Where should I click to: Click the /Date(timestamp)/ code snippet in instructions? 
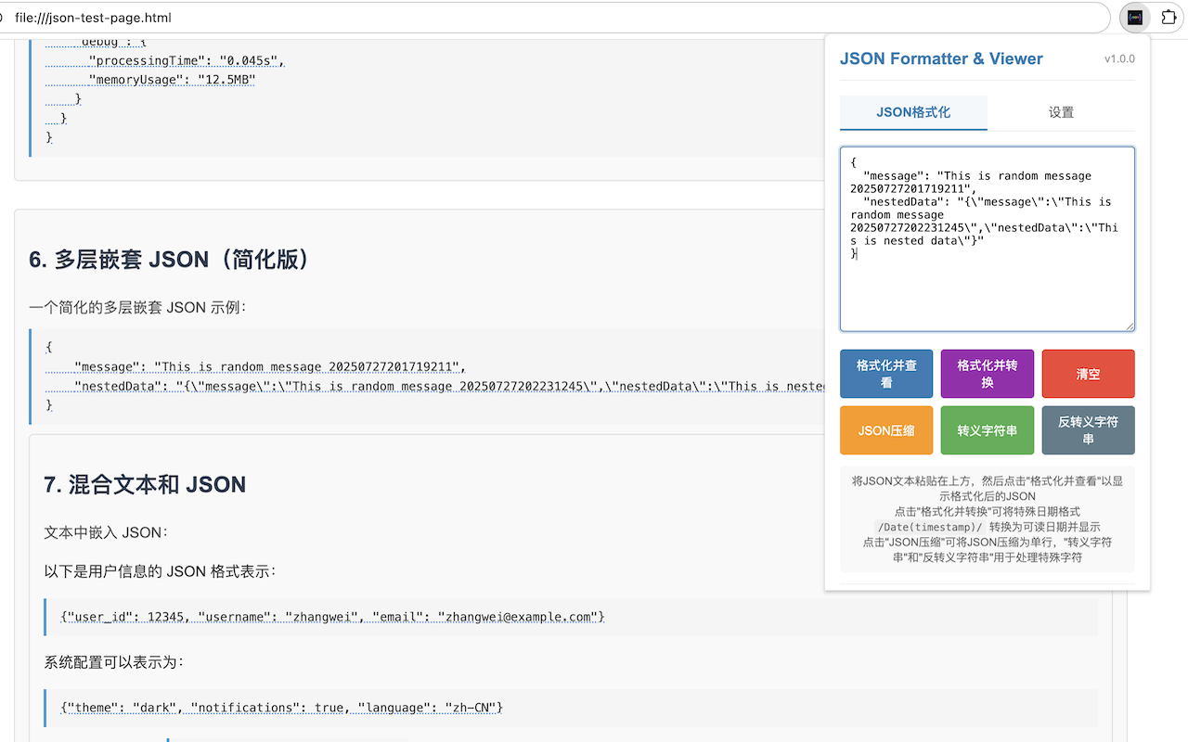(x=930, y=526)
